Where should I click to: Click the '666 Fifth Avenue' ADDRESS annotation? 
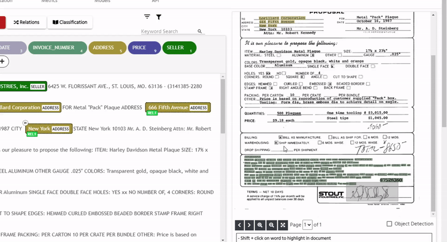coord(178,107)
